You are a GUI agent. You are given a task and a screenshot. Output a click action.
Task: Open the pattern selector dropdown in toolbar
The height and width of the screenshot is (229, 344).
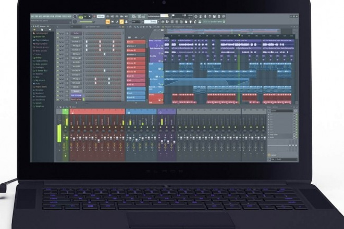coord(151,22)
